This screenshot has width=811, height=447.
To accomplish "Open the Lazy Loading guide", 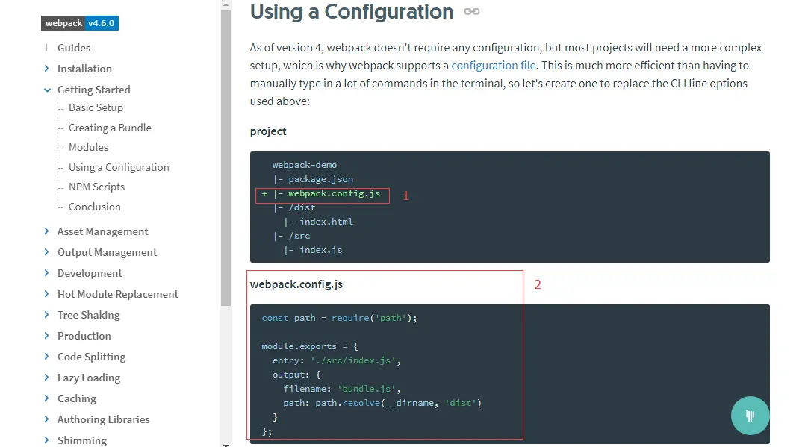I will click(88, 378).
